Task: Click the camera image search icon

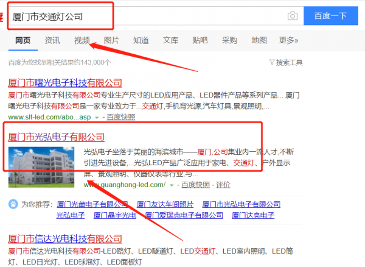Action: tap(293, 16)
